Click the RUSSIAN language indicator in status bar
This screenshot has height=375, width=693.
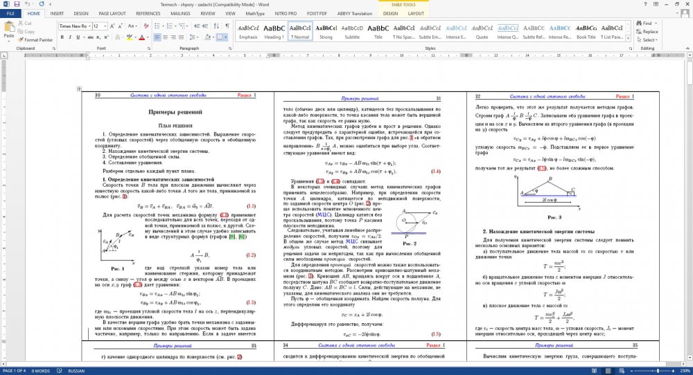point(76,371)
